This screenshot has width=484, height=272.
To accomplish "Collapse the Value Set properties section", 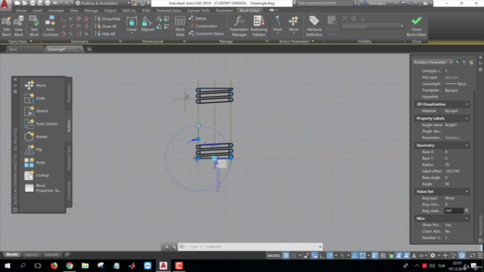I will click(467, 191).
